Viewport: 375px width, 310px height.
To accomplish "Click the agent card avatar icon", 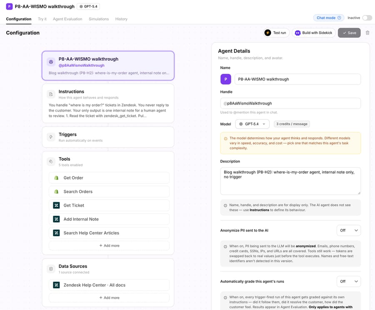I will point(51,62).
